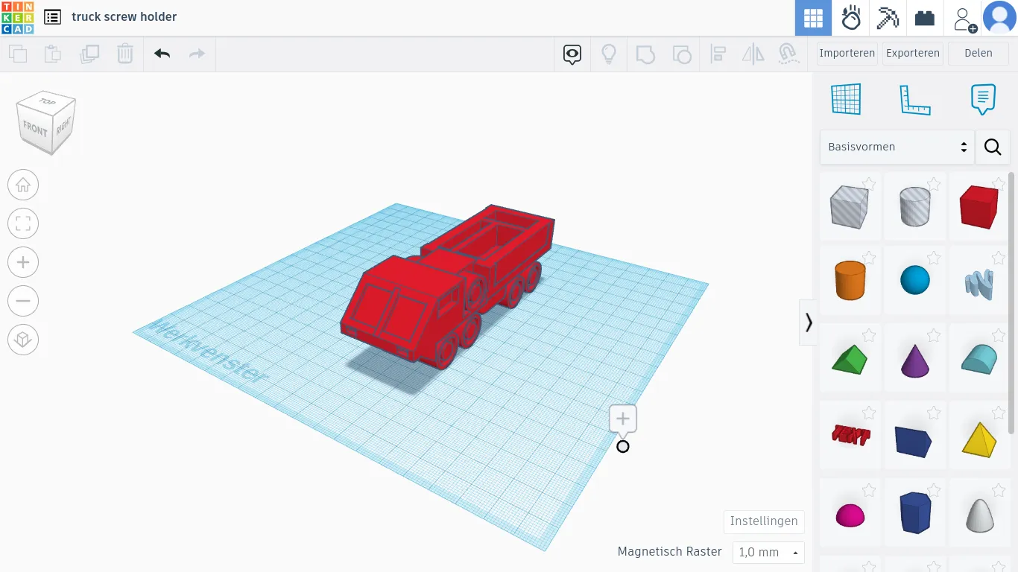The image size is (1018, 572).
Task: Open the designs list icon
Action: (x=52, y=17)
